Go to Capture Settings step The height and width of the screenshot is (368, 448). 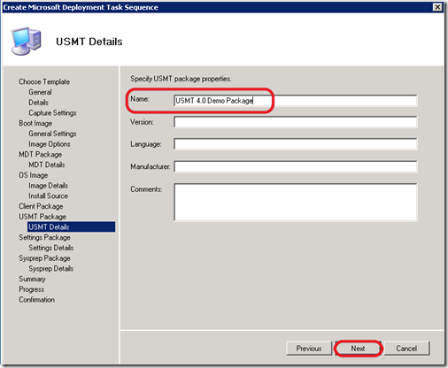(x=52, y=112)
